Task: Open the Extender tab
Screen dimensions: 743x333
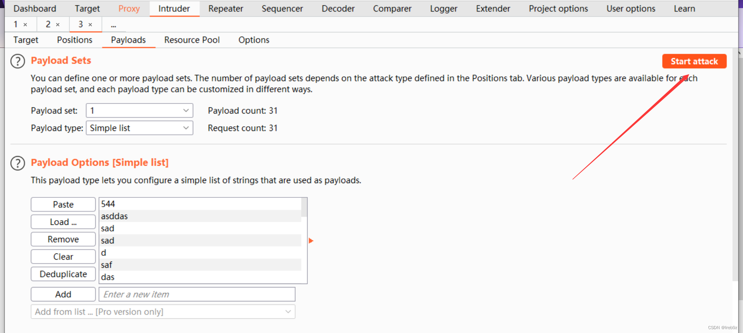Action: point(493,8)
